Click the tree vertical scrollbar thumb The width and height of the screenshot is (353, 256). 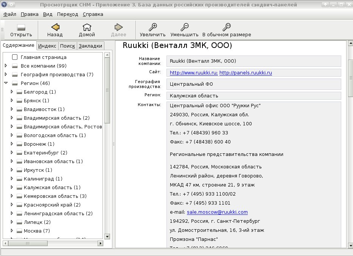107,90
